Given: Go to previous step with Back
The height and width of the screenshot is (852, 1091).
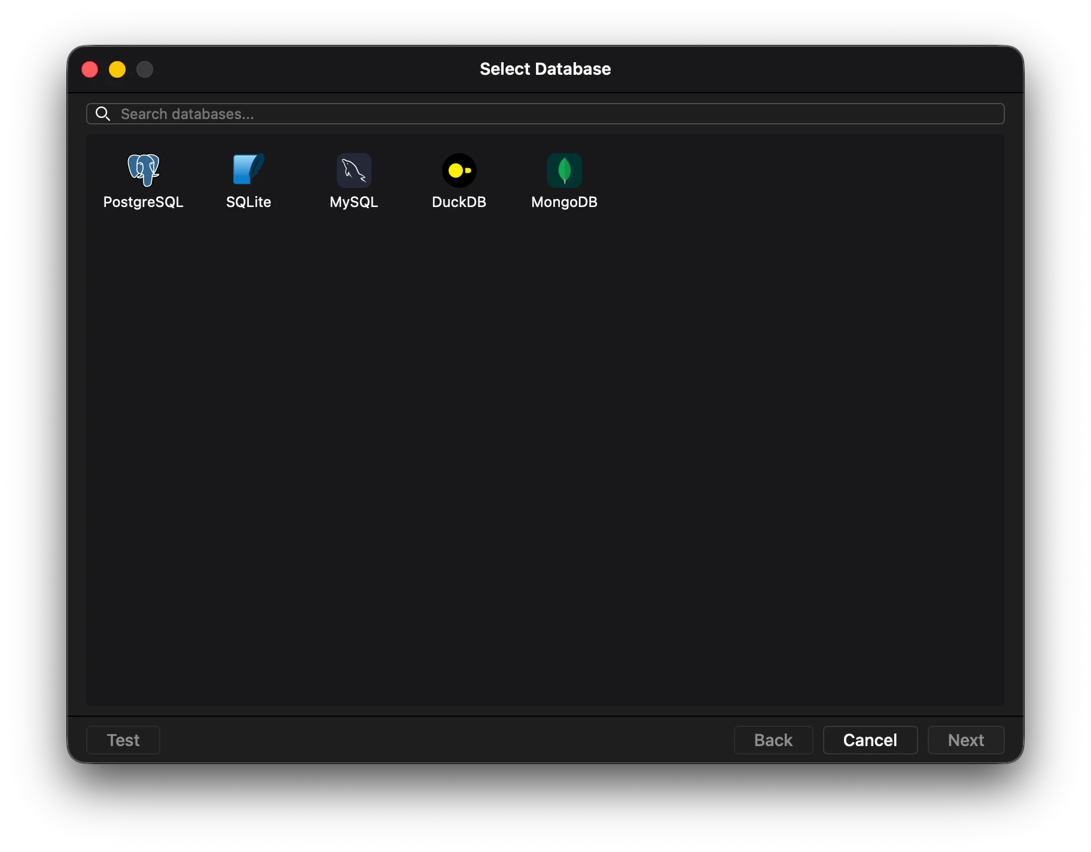Looking at the screenshot, I should click(x=773, y=740).
